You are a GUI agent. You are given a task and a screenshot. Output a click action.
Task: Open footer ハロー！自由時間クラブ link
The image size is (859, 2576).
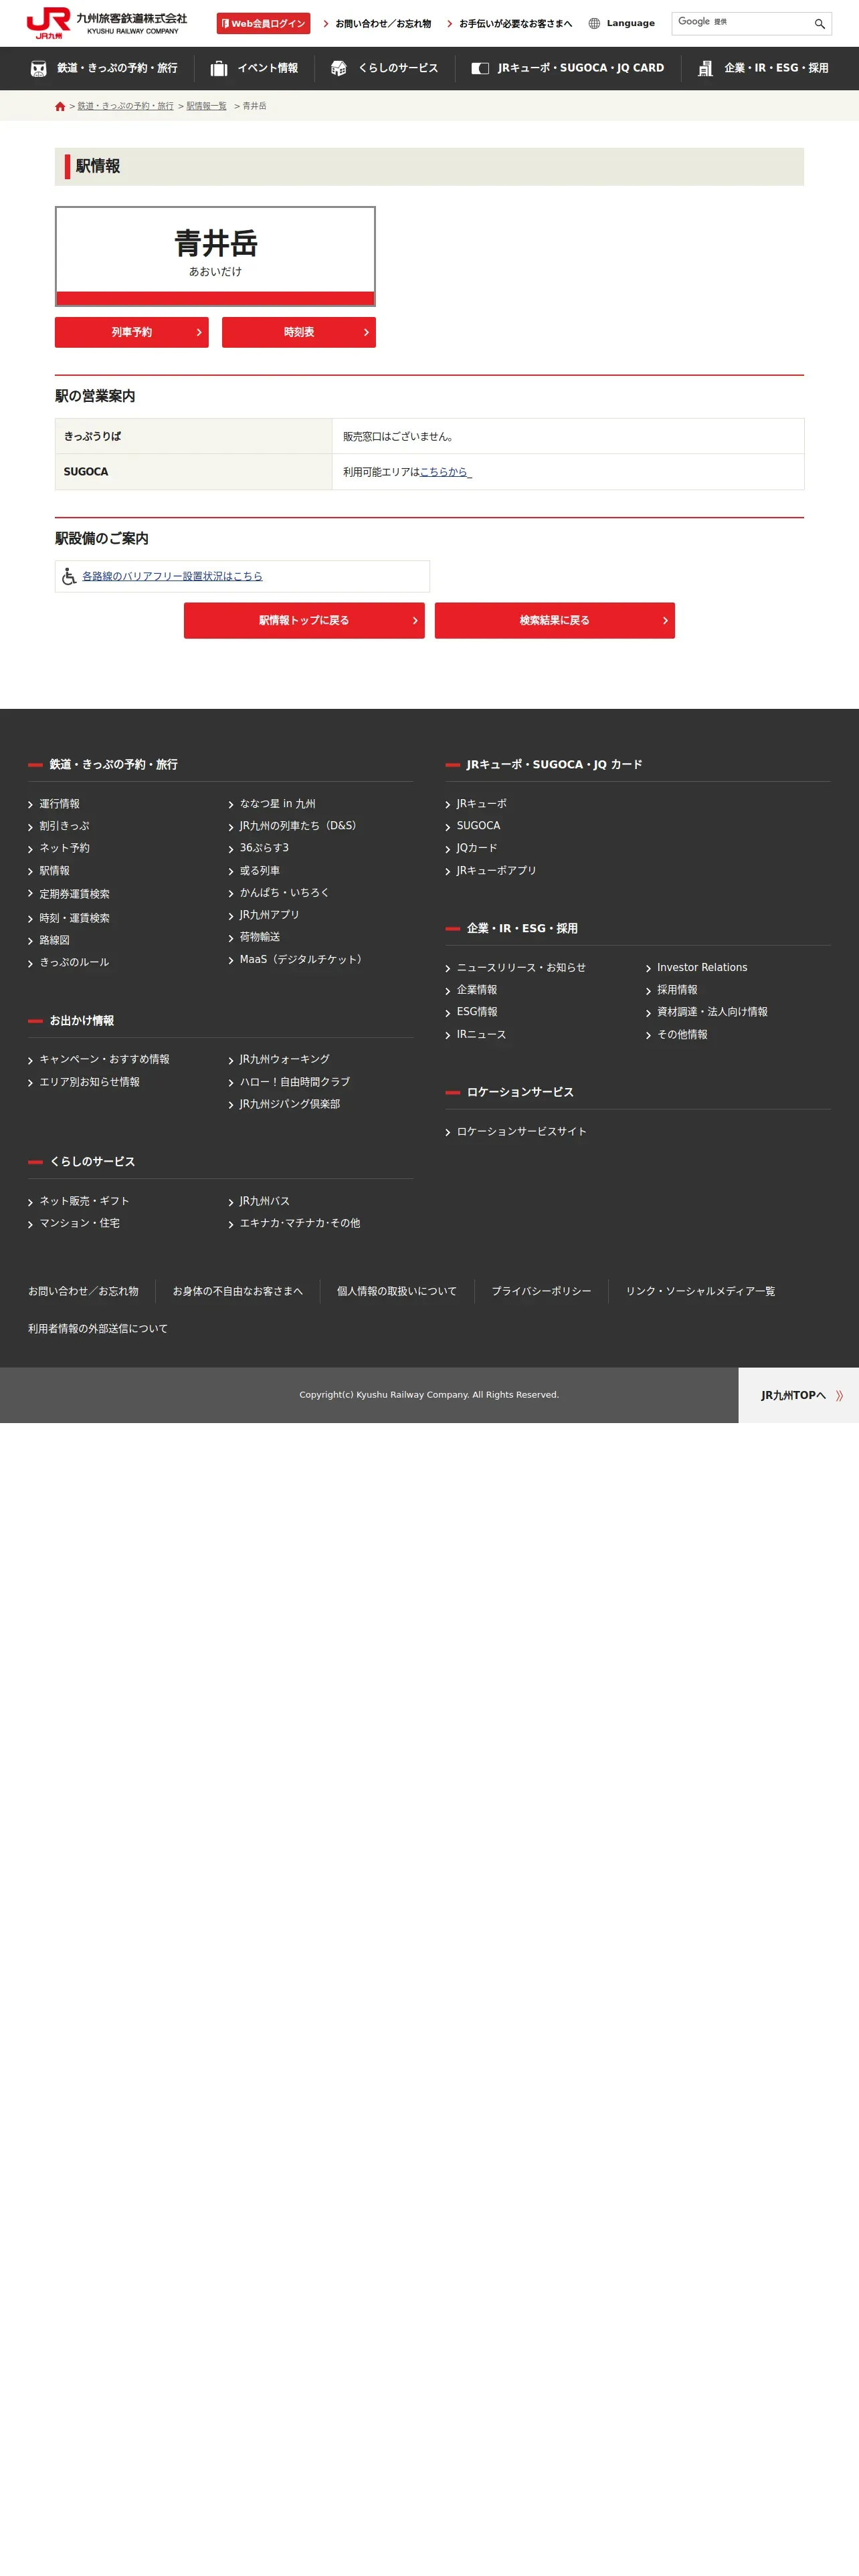(x=294, y=1082)
